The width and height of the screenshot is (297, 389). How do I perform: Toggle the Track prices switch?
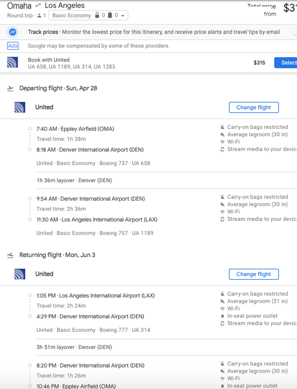click(295, 32)
